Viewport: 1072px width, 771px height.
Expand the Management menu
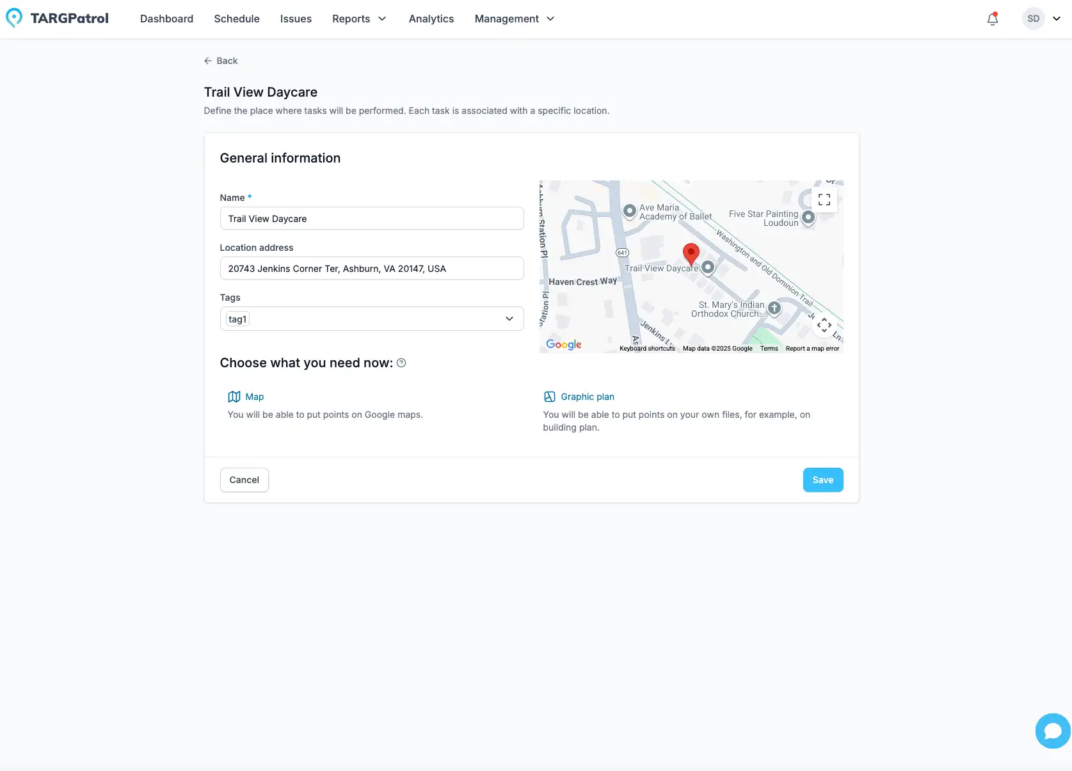pos(515,19)
